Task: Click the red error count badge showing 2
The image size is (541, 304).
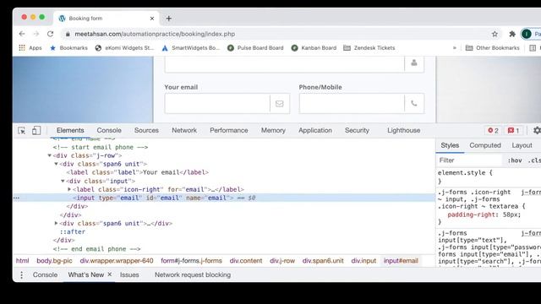Action: tap(493, 131)
